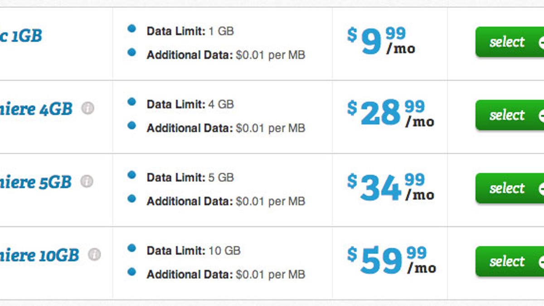The image size is (544, 306).
Task: Choose the 1GB plan with its select button
Action: (x=510, y=42)
